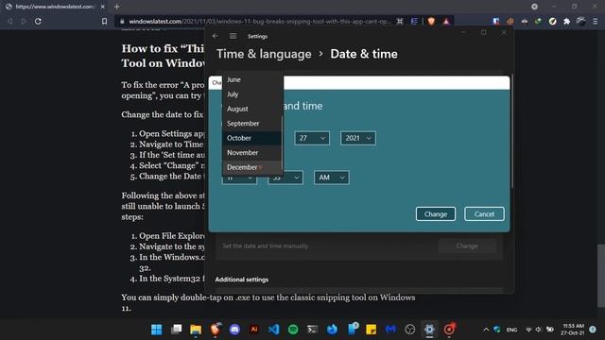This screenshot has height=340, width=605.
Task: Click Cancel in the date dialog
Action: coord(484,214)
